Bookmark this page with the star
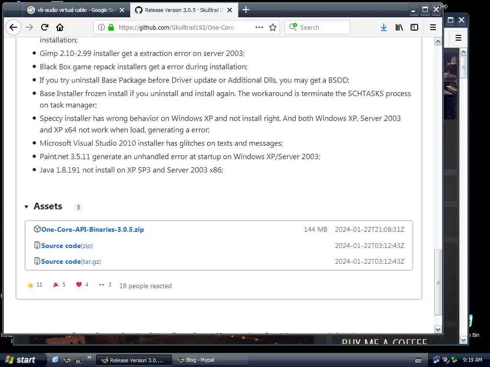Viewport: 490px width, 367px height. [x=273, y=27]
